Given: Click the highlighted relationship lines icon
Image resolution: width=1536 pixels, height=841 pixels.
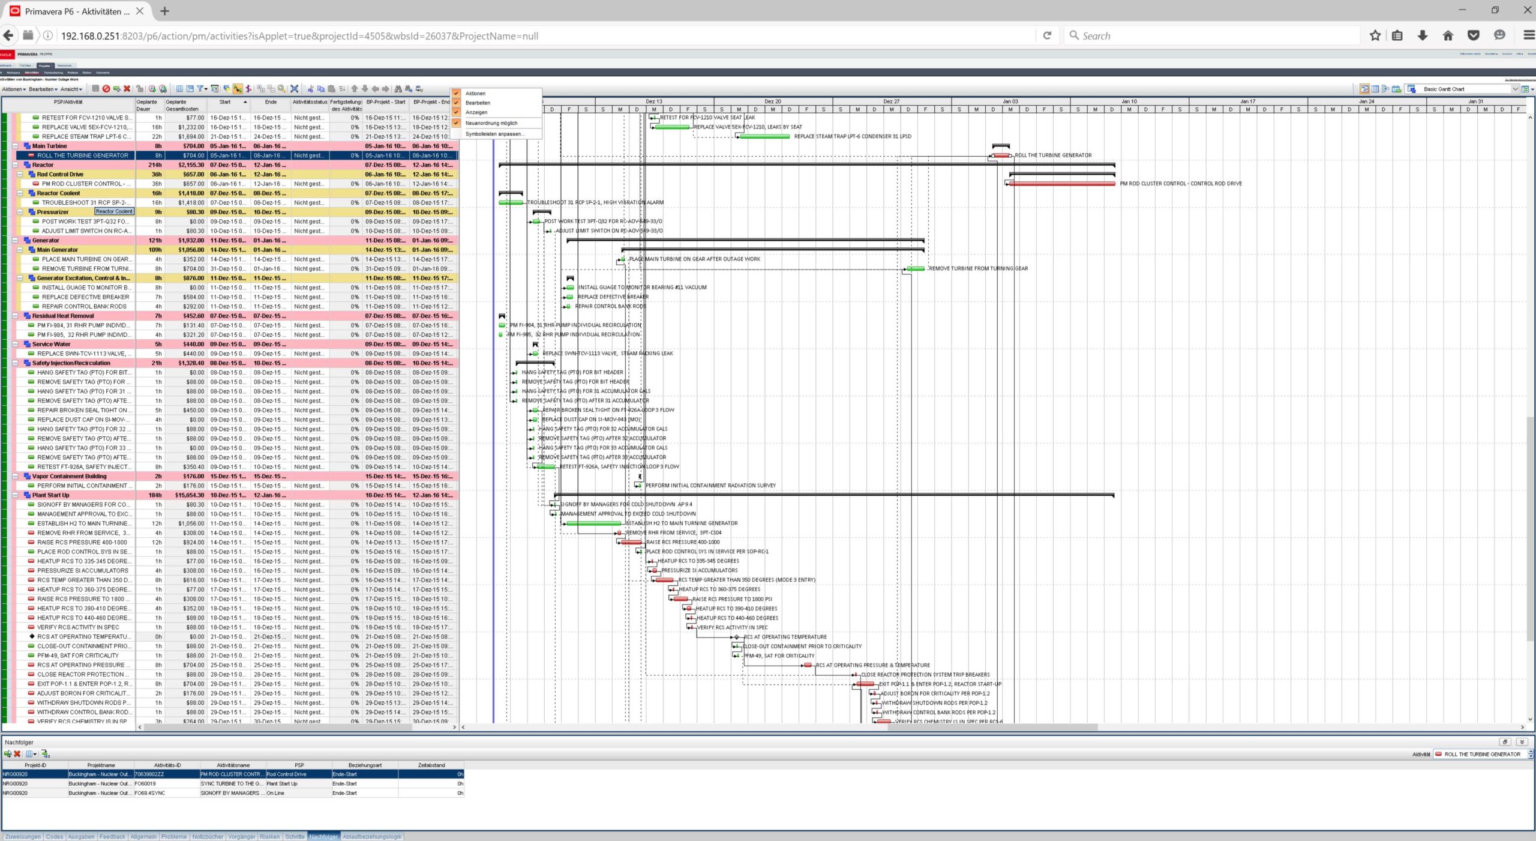Looking at the screenshot, I should [238, 89].
